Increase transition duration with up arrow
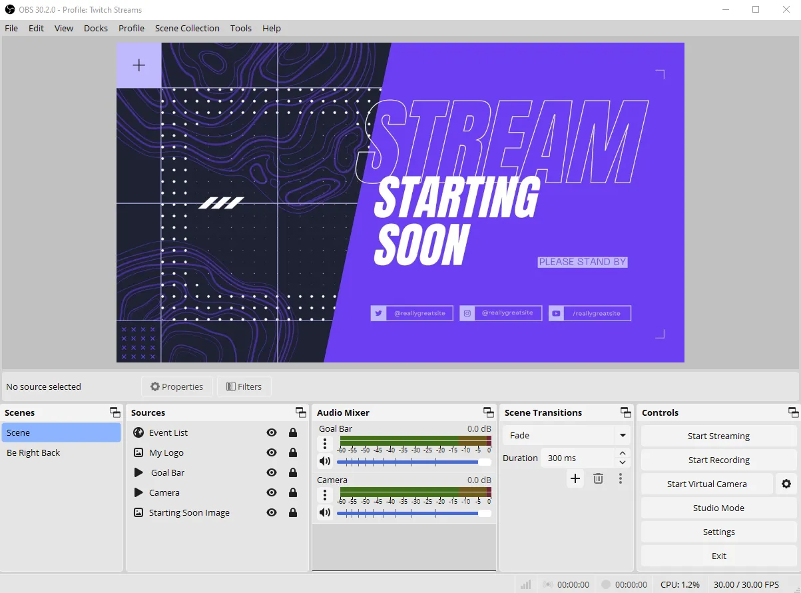Viewport: 801px width, 593px height. 623,454
